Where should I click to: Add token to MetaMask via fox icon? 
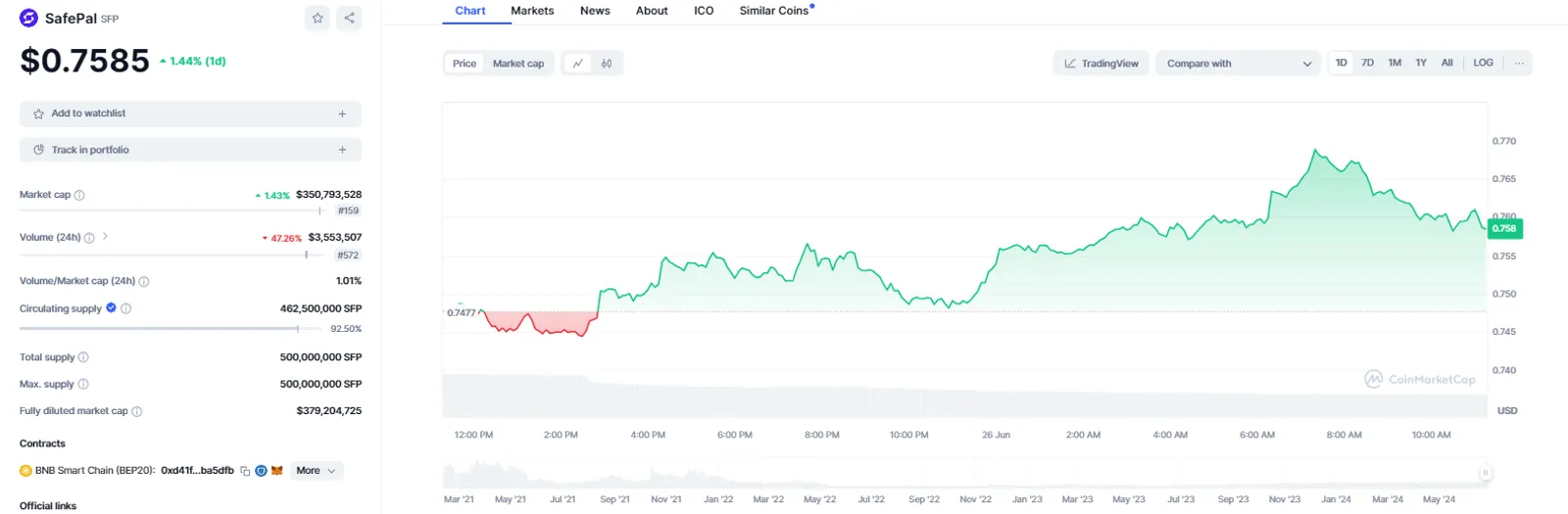pyautogui.click(x=277, y=471)
